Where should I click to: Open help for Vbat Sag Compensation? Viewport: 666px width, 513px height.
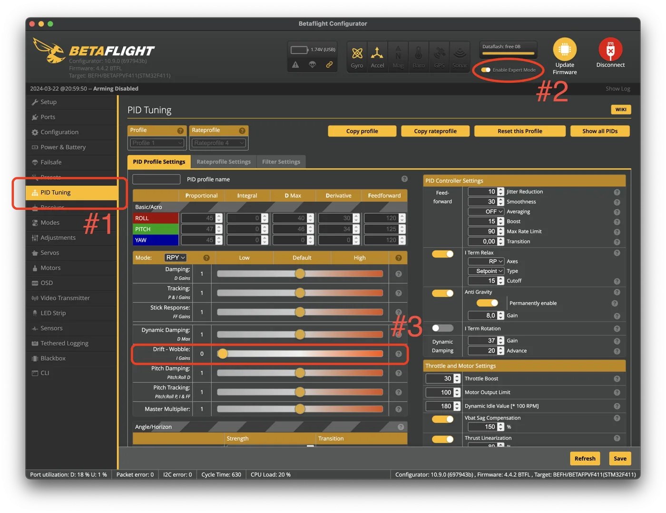tap(617, 418)
